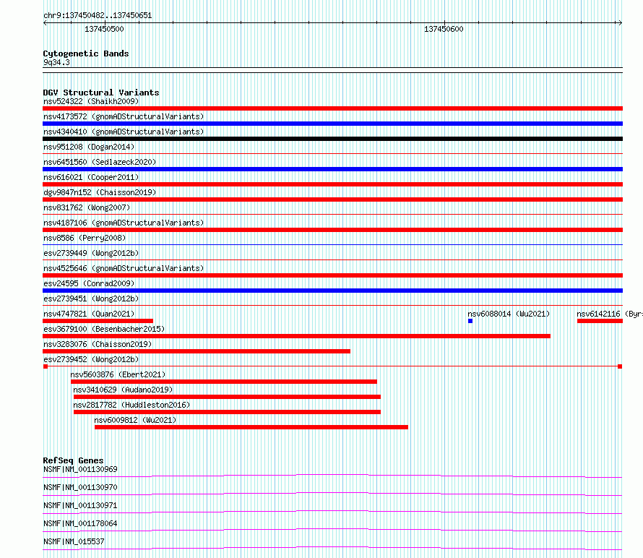
Task: Select the red bar under nsv524322
Action: [x=332, y=108]
